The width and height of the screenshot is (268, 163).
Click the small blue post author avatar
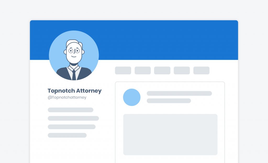(132, 97)
